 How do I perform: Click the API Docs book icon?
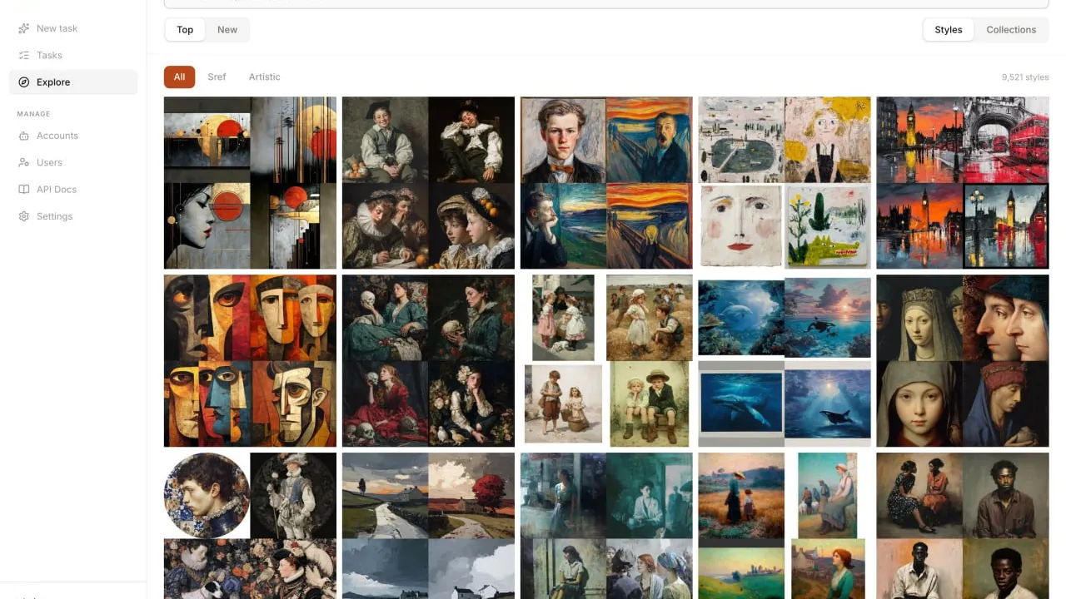click(24, 189)
